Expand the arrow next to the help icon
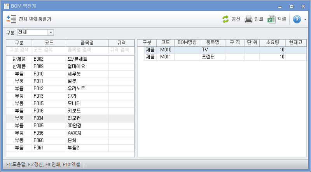Screen dimensions: 311x172 click(305, 19)
